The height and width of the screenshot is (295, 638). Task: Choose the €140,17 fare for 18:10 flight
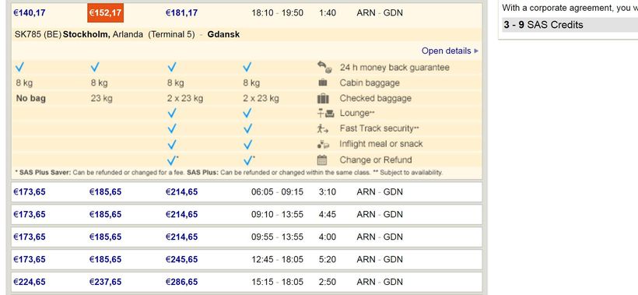point(30,13)
